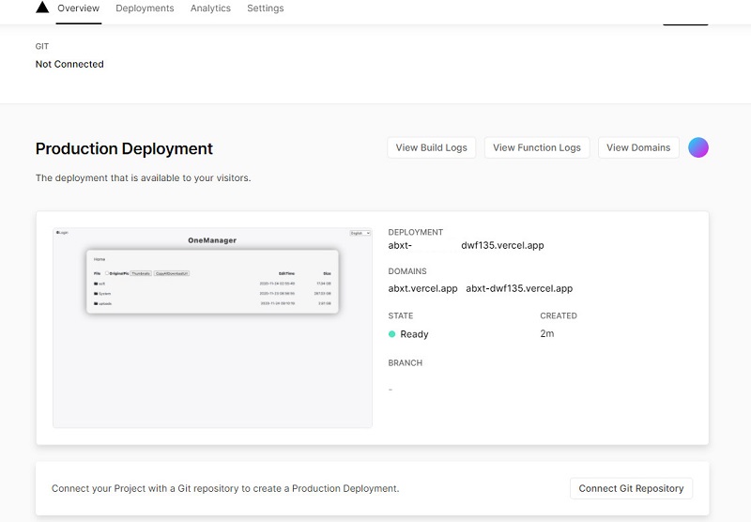The image size is (751, 522).
Task: Click the GIT label
Action: click(42, 46)
